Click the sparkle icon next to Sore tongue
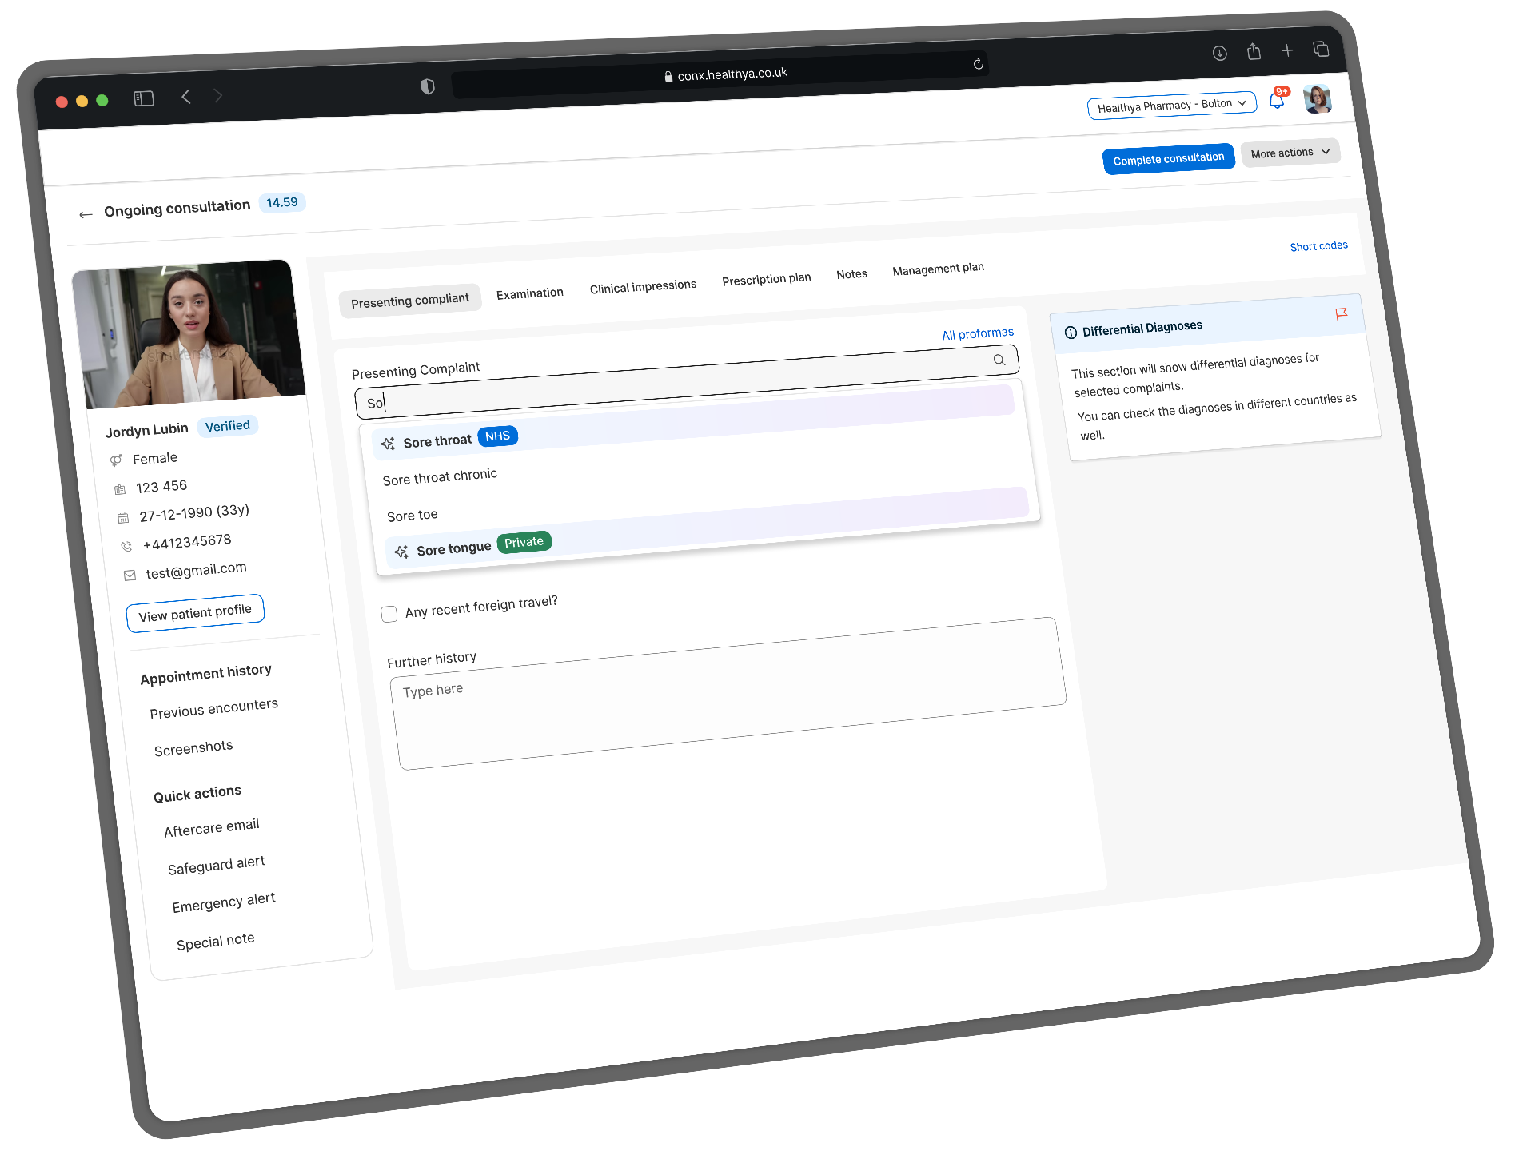This screenshot has height=1151, width=1535. [401, 552]
